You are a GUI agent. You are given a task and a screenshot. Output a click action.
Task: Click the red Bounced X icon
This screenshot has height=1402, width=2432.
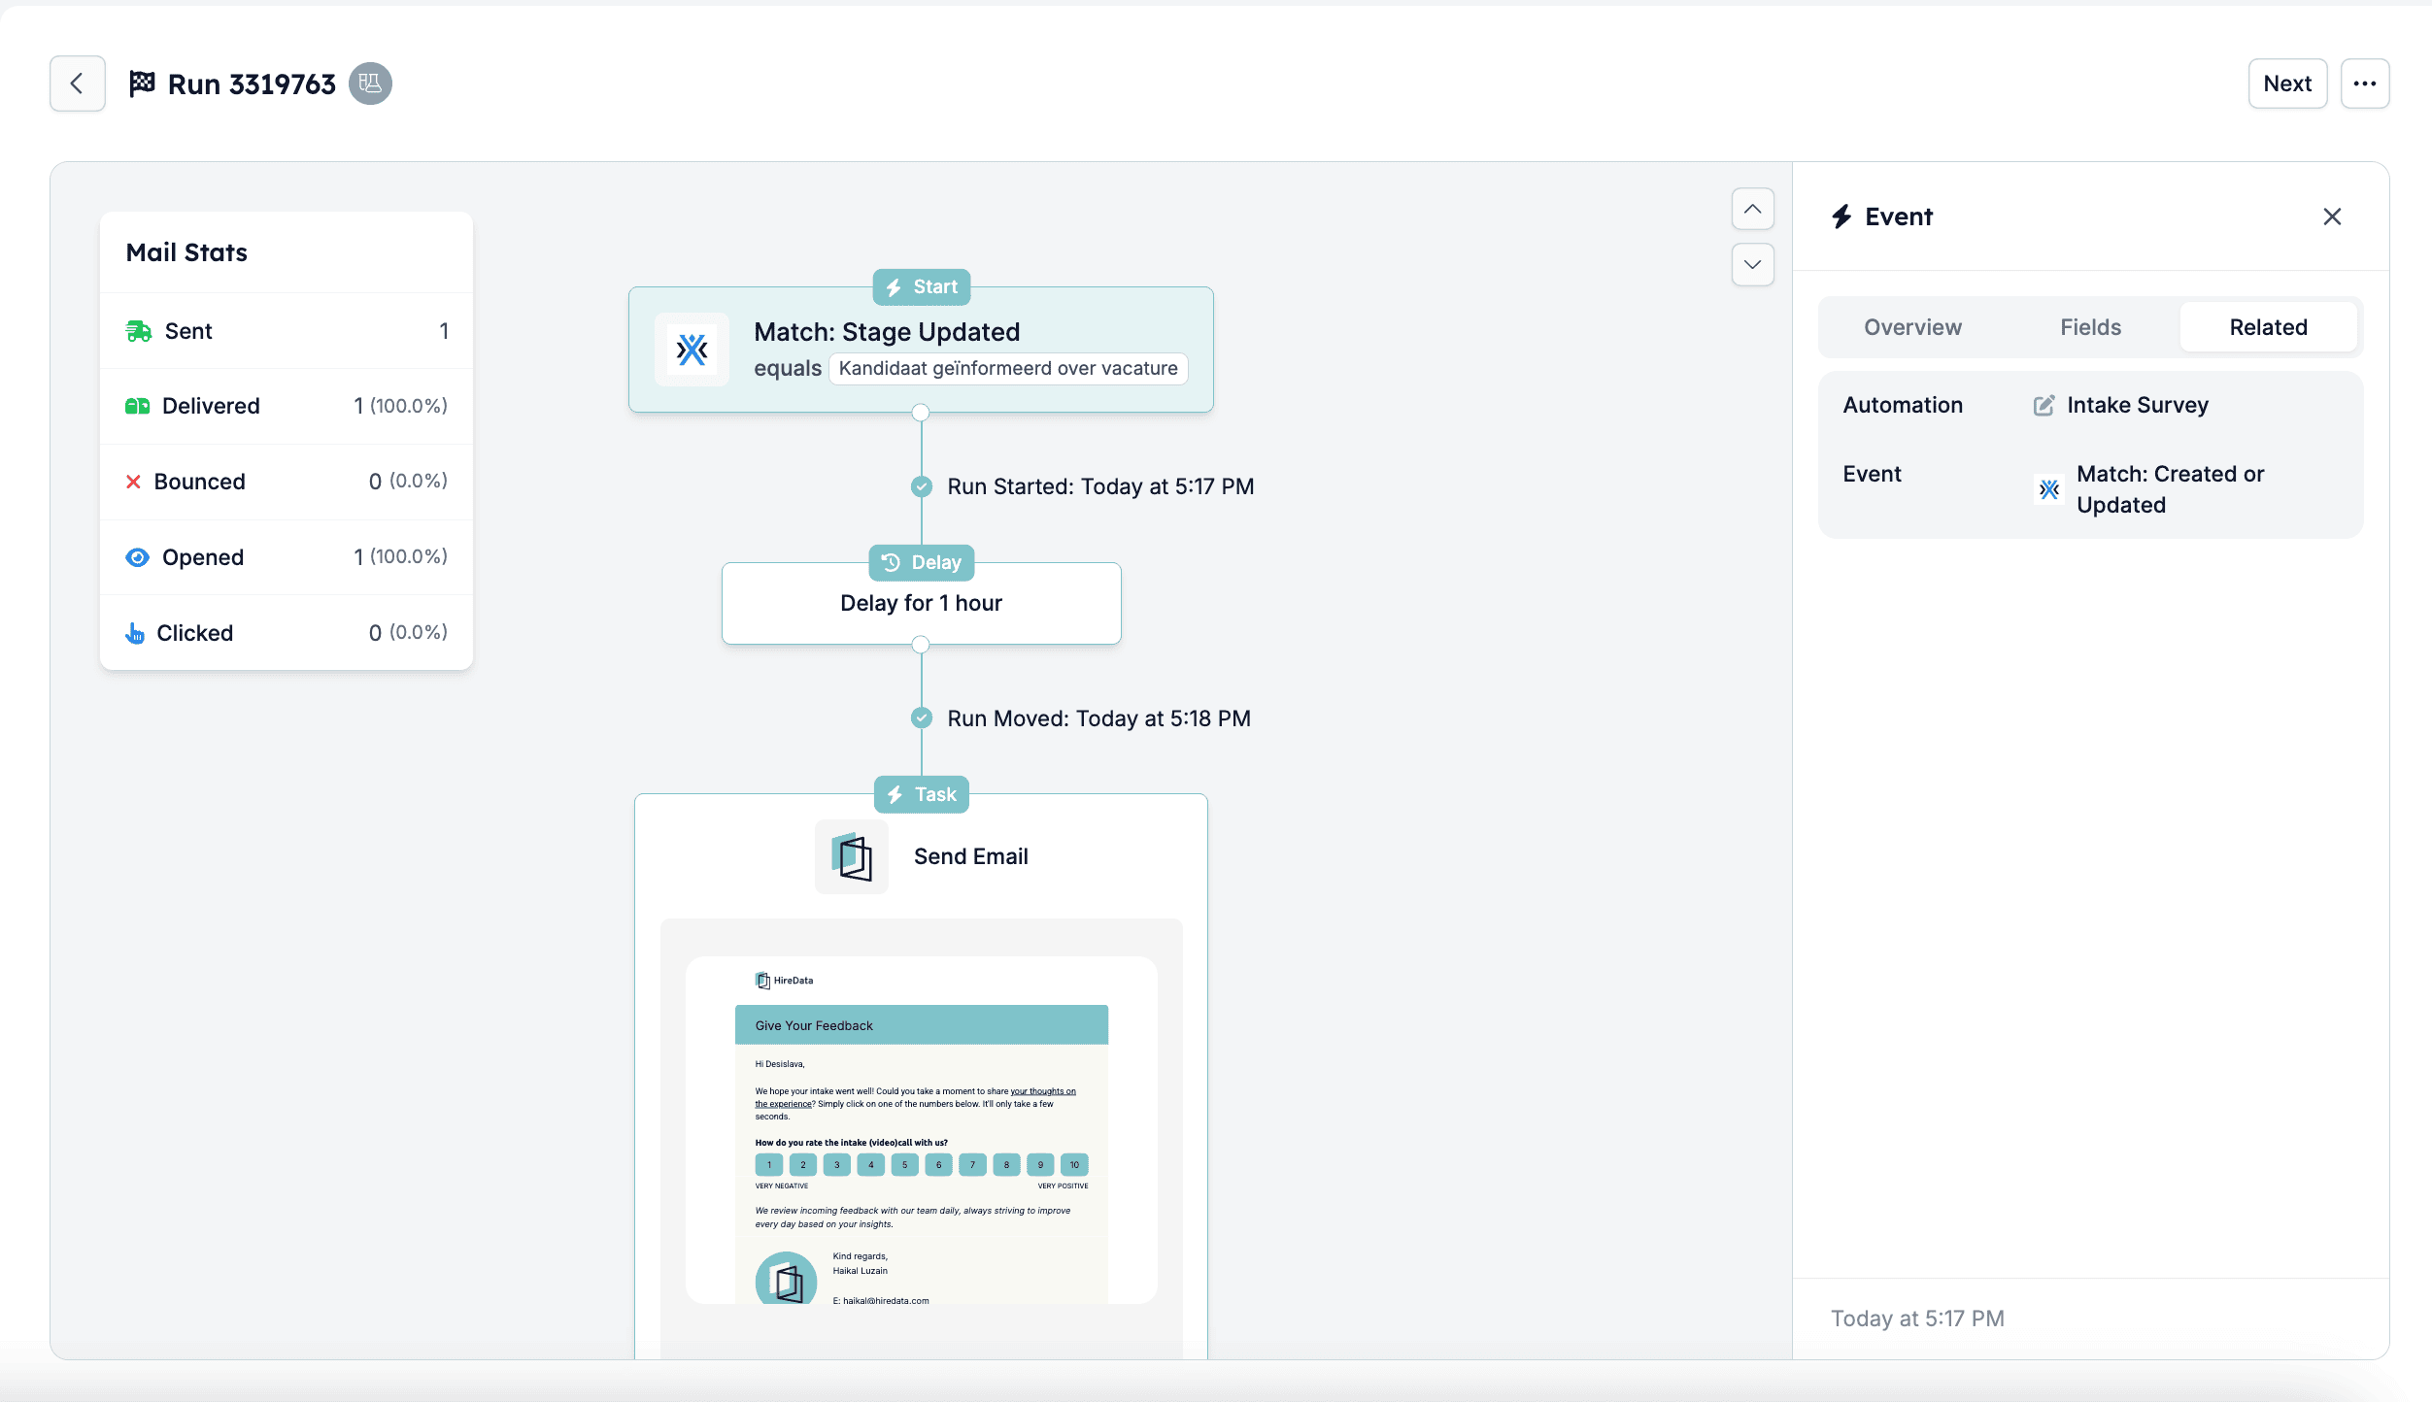(x=133, y=482)
